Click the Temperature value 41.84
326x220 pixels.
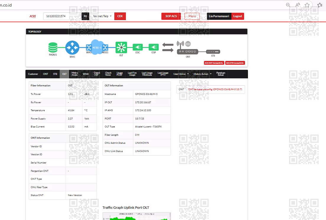[x=71, y=110]
